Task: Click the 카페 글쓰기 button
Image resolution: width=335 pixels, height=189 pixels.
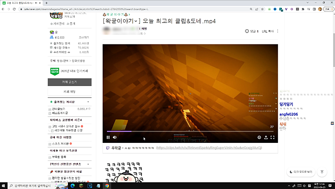Action: [x=70, y=82]
